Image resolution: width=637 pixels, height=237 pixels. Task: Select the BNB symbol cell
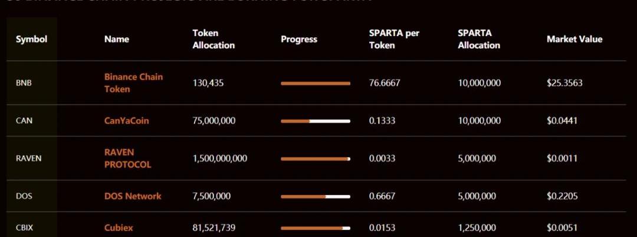[x=24, y=83]
